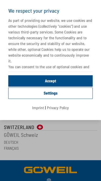The height and width of the screenshot is (181, 101).
Task: Click the Swiss flag icon
Action: click(40, 127)
